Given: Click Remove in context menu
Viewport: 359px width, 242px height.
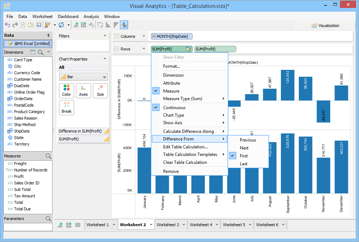Looking at the screenshot, I should pos(189,171).
